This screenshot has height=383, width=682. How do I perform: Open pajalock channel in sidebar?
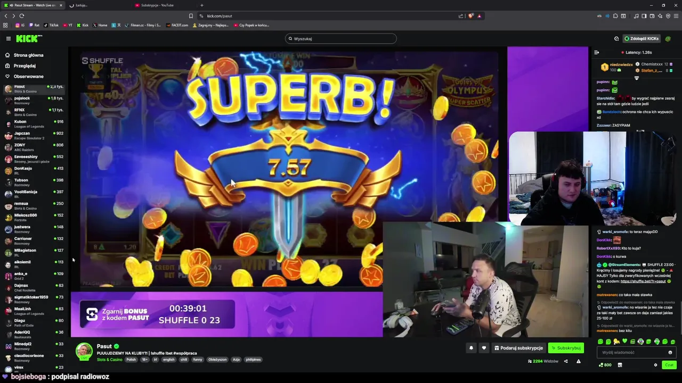click(34, 101)
